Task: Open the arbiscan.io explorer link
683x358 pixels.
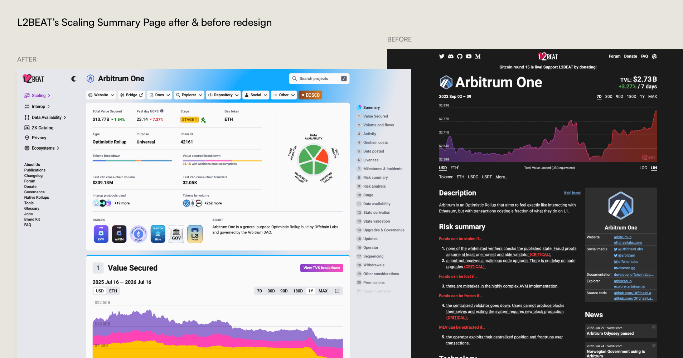Action: click(x=623, y=281)
